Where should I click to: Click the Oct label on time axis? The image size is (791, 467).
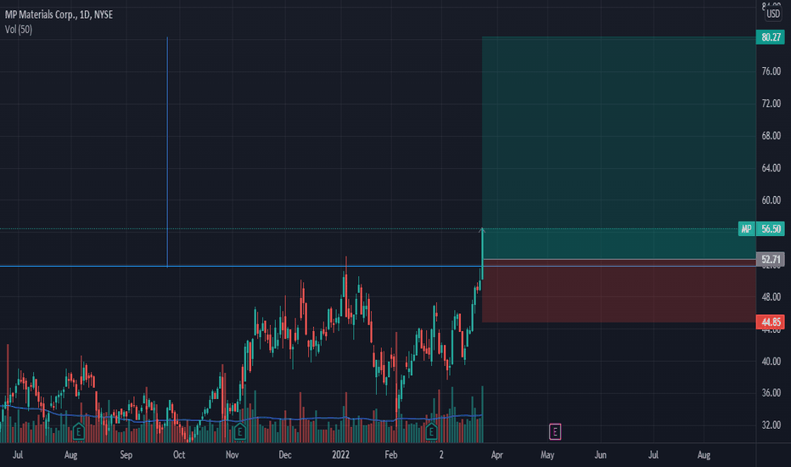(179, 455)
